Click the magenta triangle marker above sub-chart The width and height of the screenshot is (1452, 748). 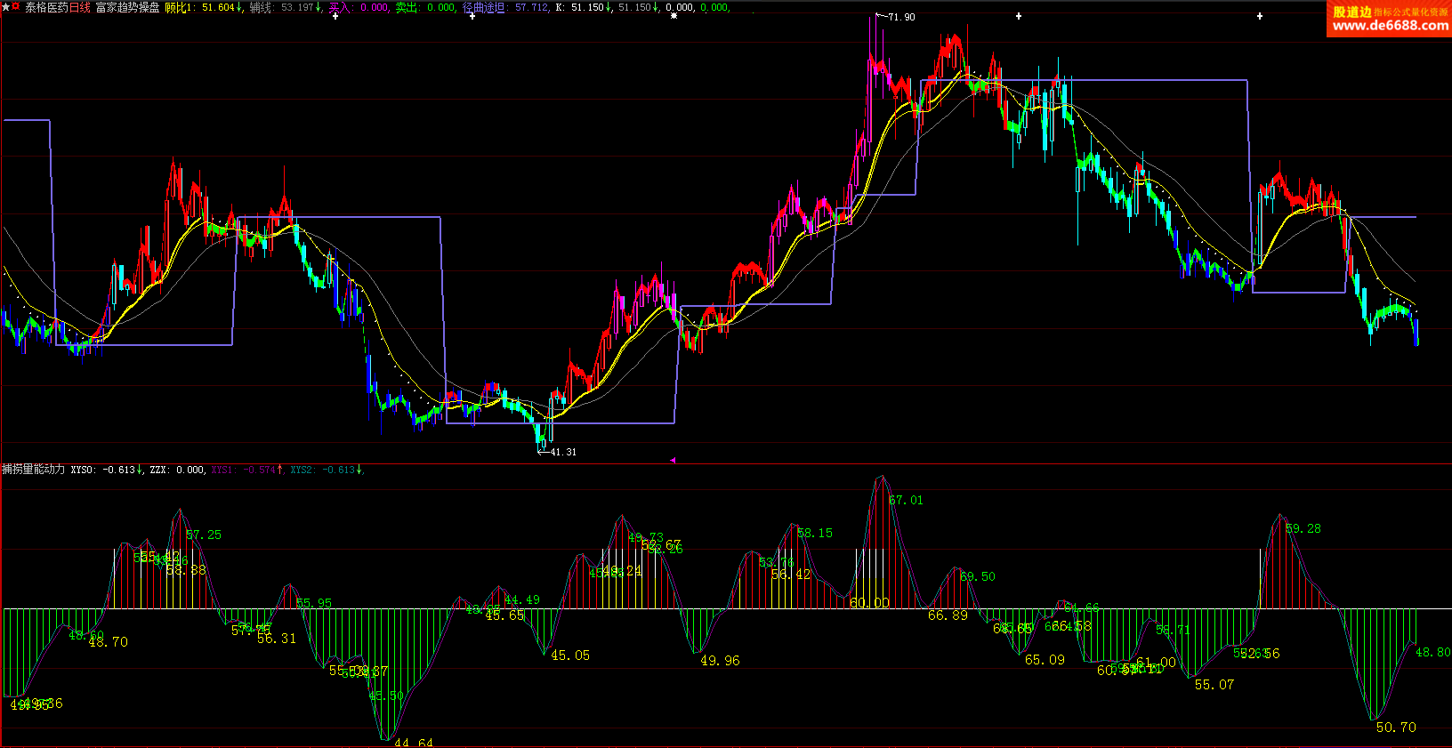pos(673,460)
